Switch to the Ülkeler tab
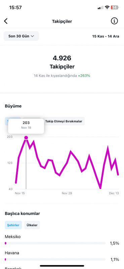 click(x=32, y=225)
